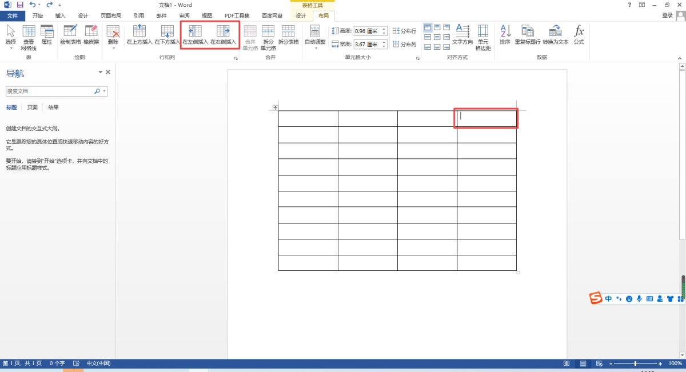
Task: Open the 公式 formula dialog
Action: tap(579, 32)
